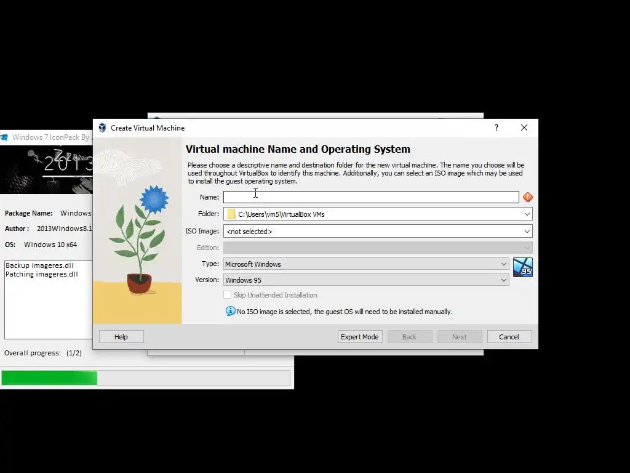Toggle Skip Unattended Installation checkbox
Viewport: 630px width, 473px height.
coord(228,295)
